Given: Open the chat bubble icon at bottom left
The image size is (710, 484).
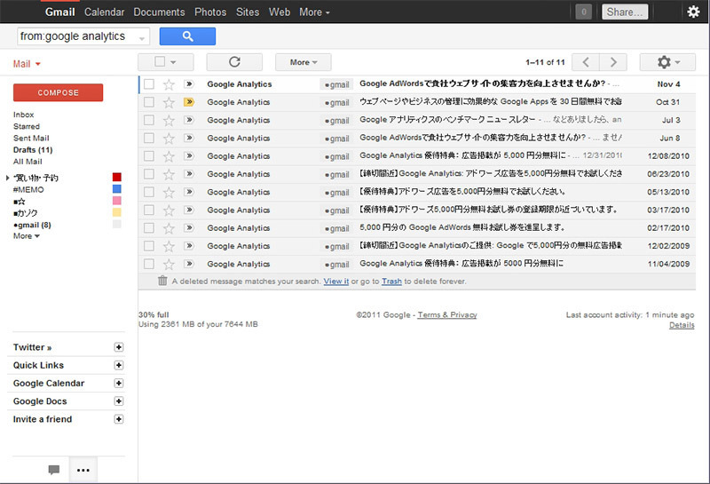Looking at the screenshot, I should click(54, 470).
